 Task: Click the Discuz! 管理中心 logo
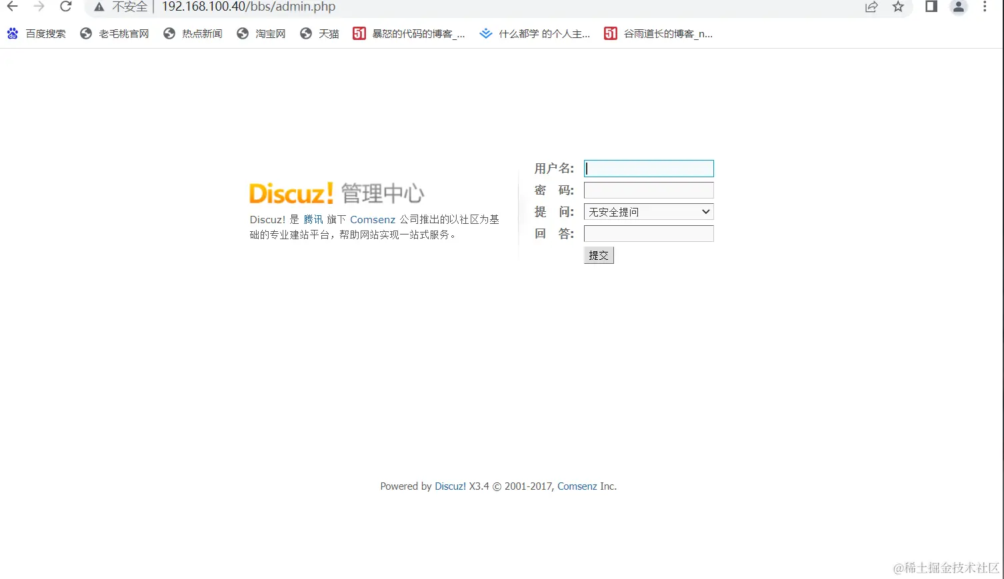click(337, 193)
